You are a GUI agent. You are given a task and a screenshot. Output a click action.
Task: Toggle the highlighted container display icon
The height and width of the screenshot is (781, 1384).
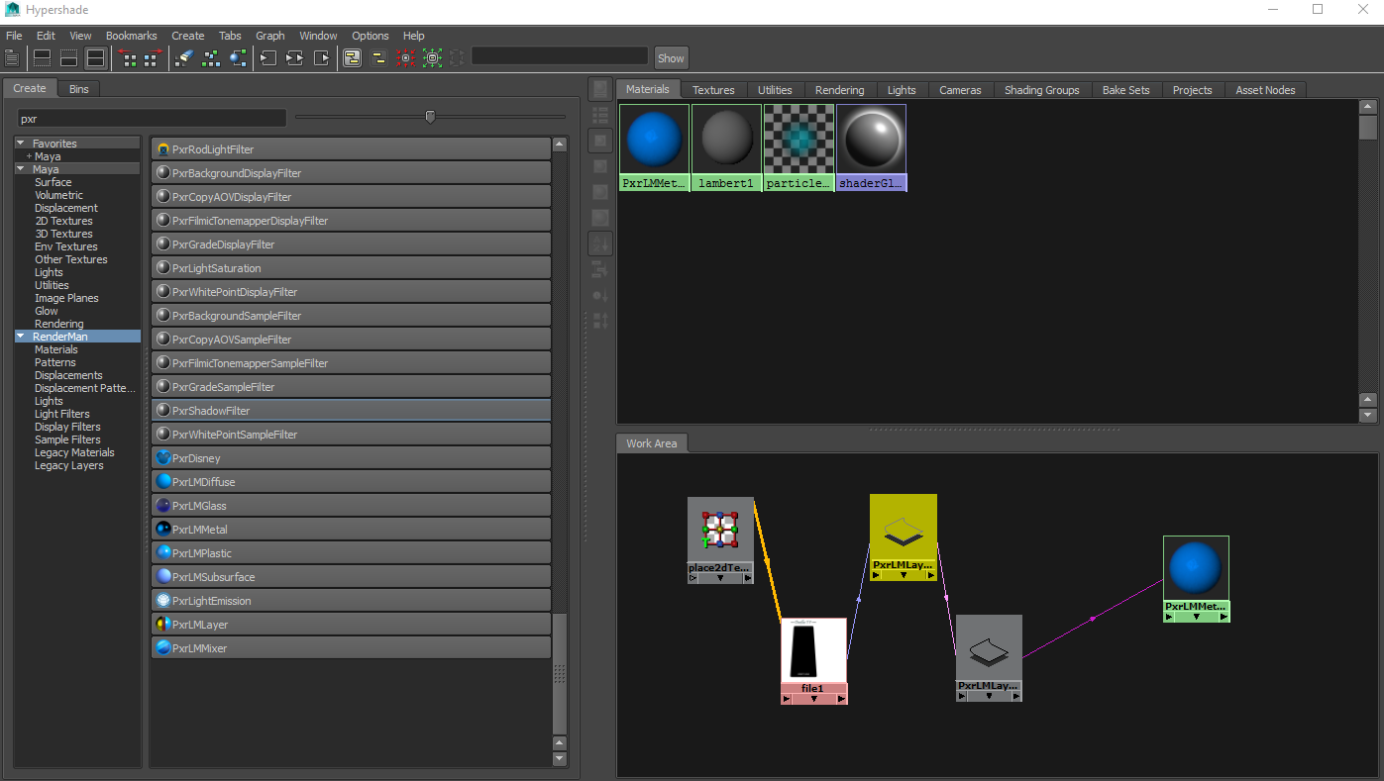tap(353, 58)
